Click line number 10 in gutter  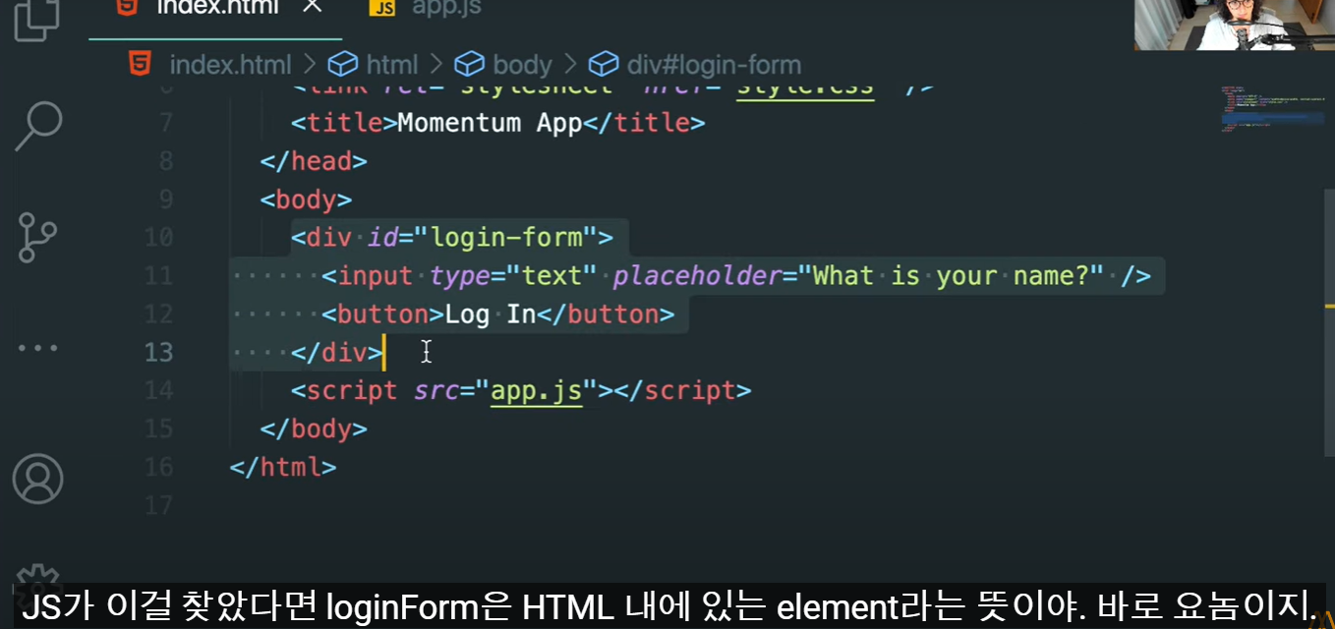[x=158, y=237]
